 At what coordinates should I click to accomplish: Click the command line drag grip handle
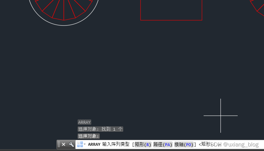(59, 144)
